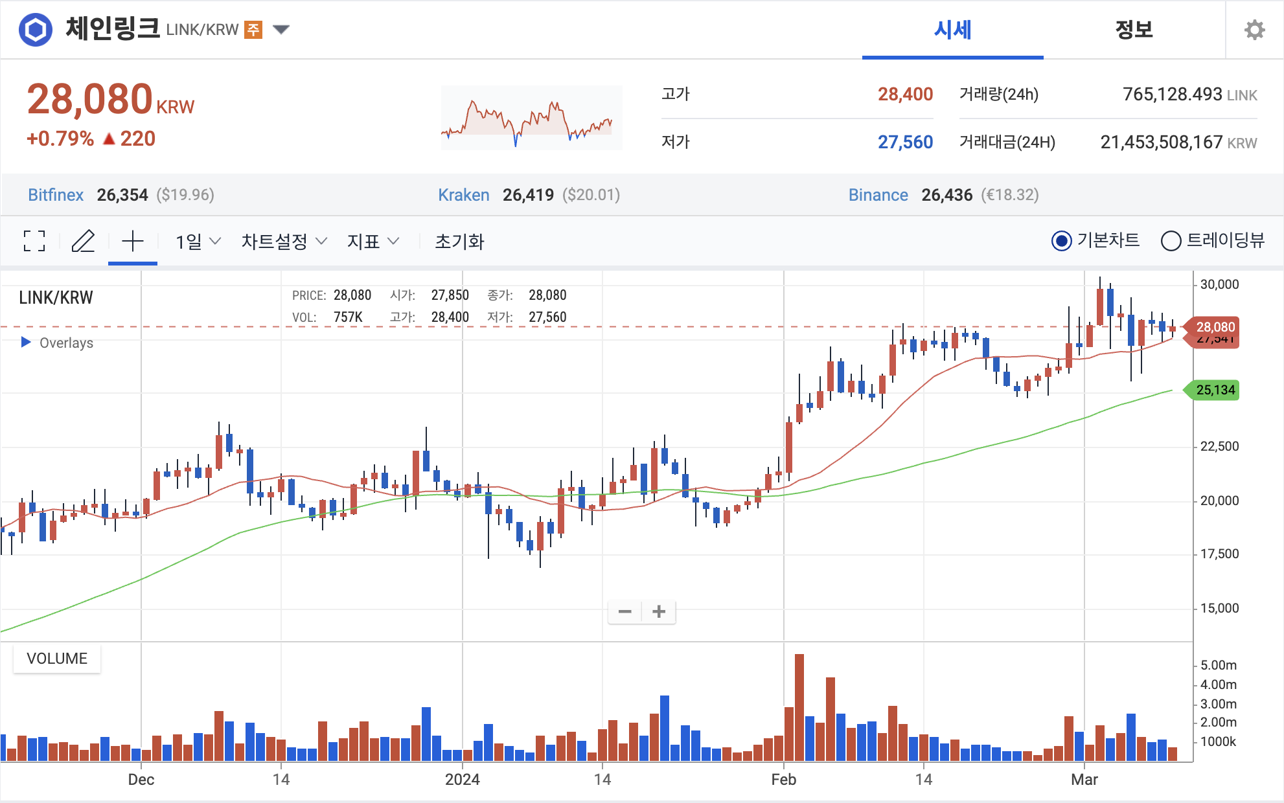Zoom out the chart with minus button
1284x803 pixels.
click(x=625, y=611)
